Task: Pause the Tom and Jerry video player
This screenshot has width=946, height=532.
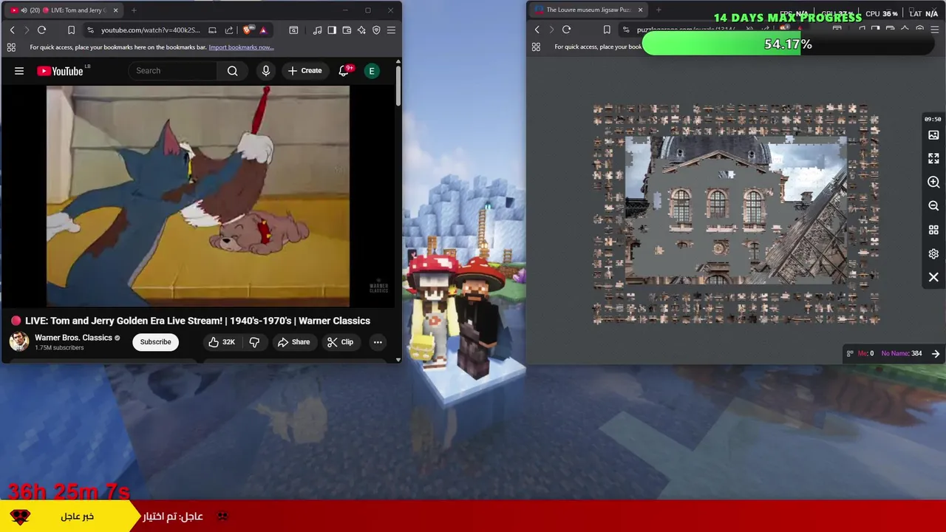Action: pos(198,196)
